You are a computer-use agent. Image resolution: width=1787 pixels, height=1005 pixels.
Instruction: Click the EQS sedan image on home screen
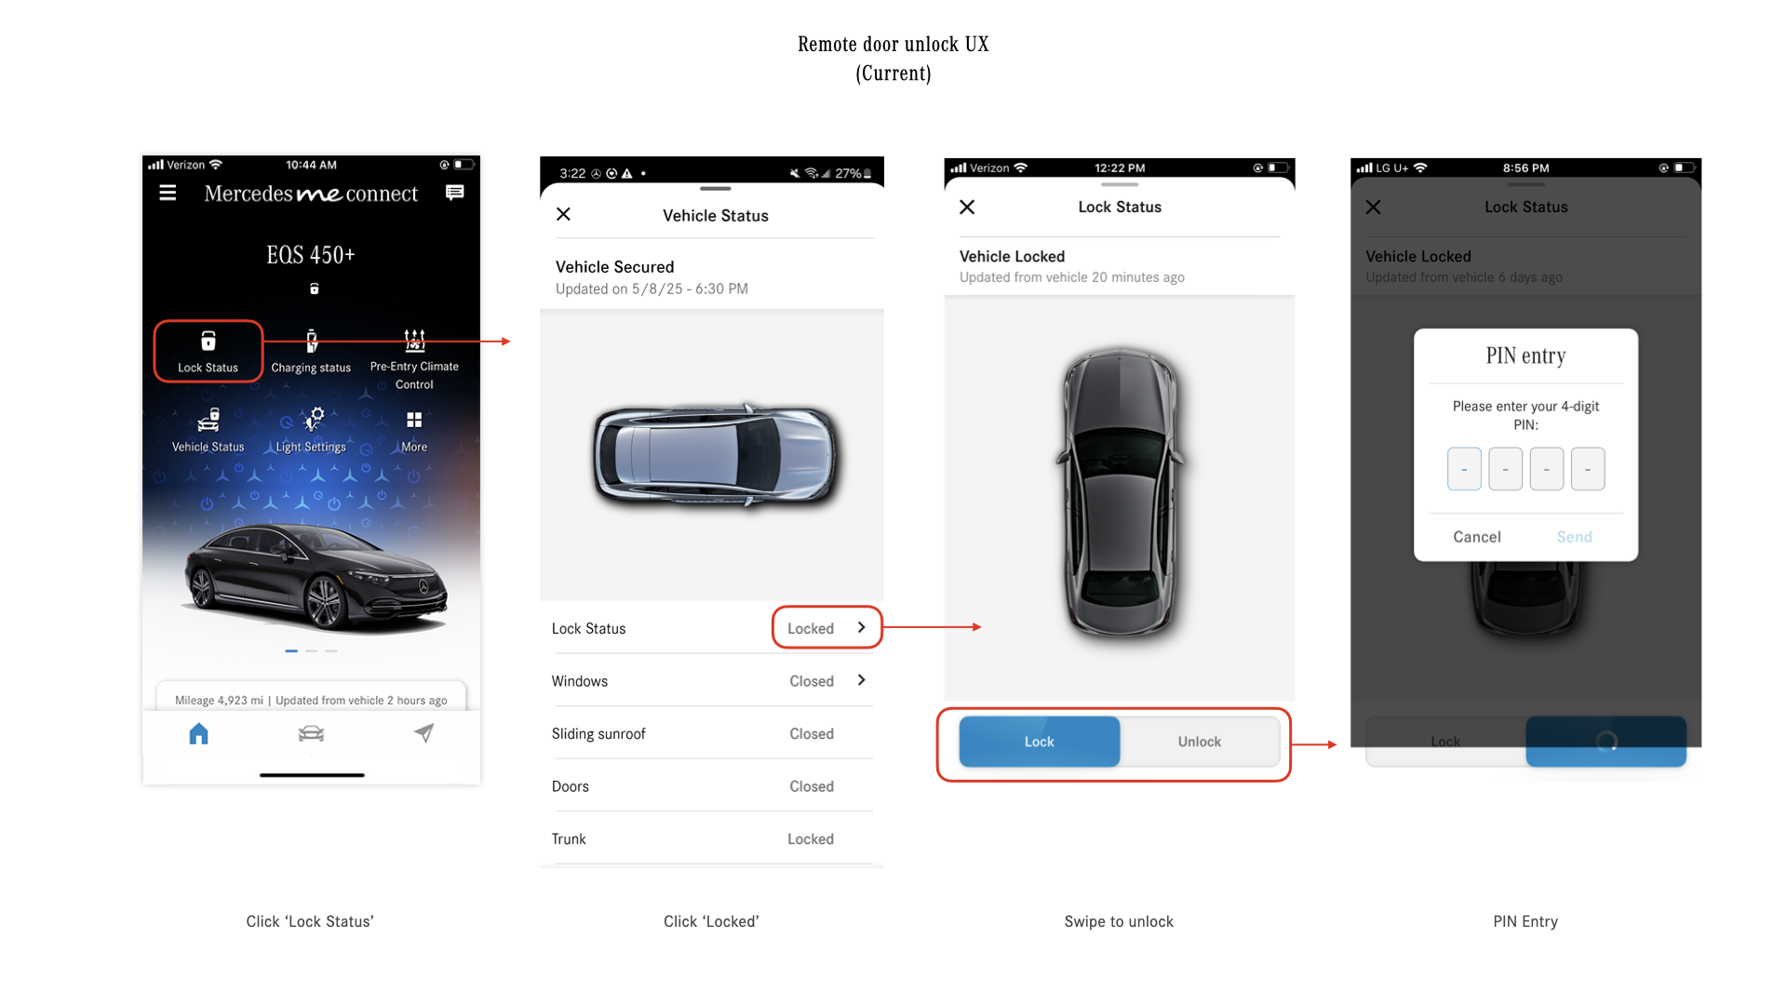[x=316, y=577]
